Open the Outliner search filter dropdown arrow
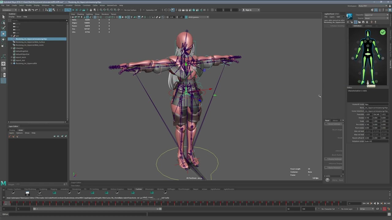 pyautogui.click(x=67, y=20)
